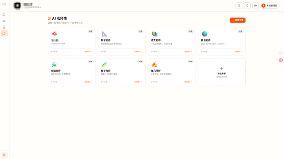Click 开始提问 on the 化学老师 card

(138, 82)
